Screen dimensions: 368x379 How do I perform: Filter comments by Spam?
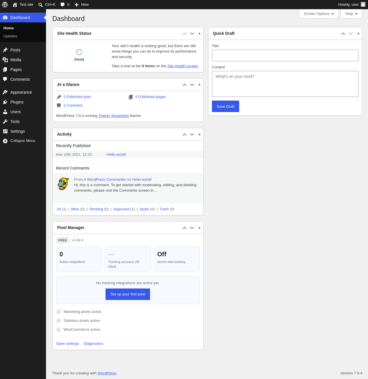pos(144,209)
